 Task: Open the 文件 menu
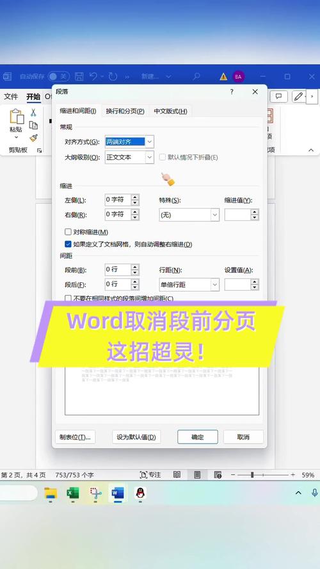(11, 97)
